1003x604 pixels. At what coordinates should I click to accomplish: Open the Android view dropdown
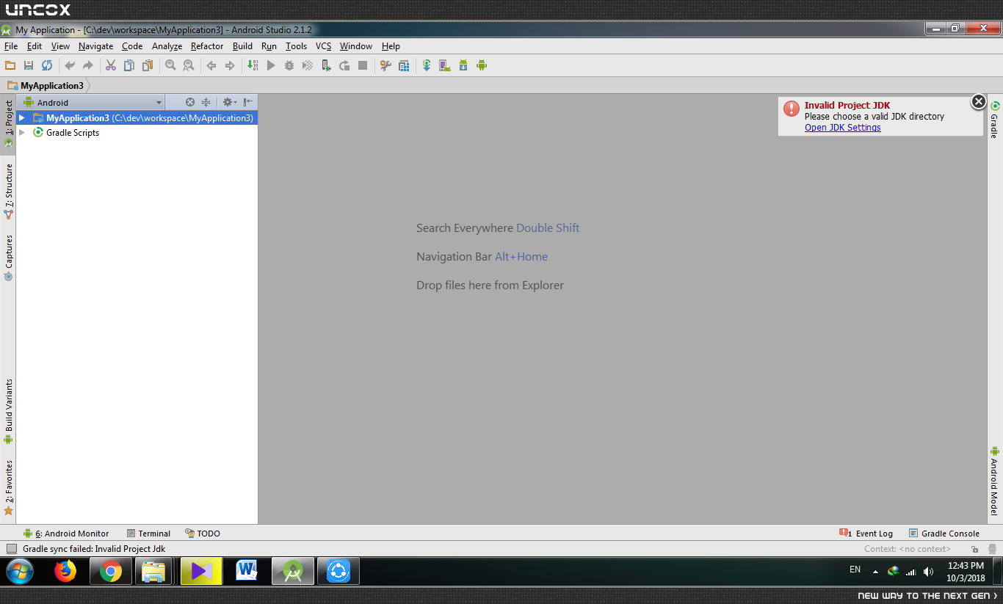click(93, 103)
